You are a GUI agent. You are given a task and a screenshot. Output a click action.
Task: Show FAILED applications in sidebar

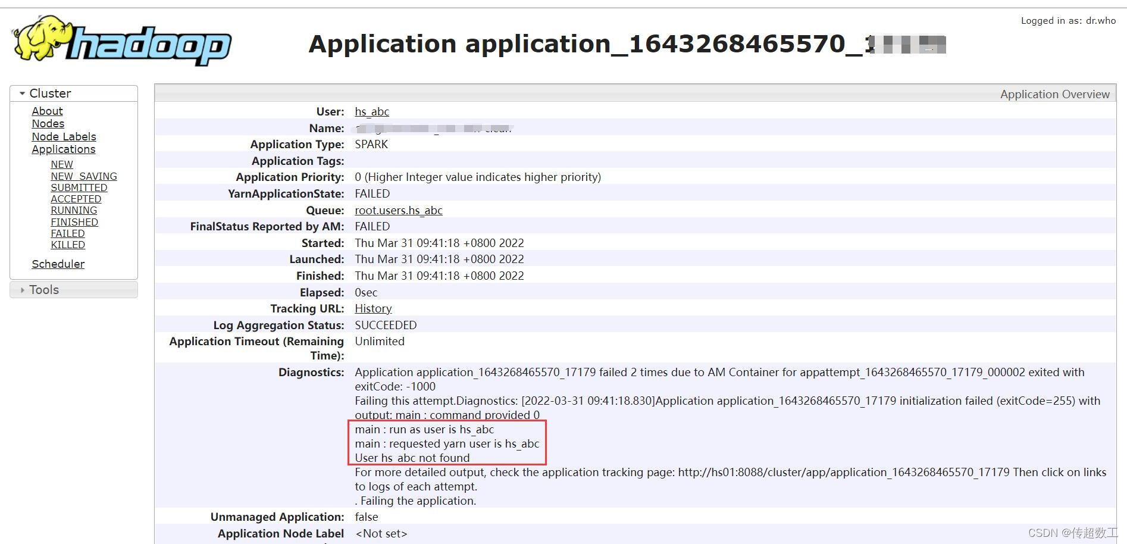[x=68, y=234]
